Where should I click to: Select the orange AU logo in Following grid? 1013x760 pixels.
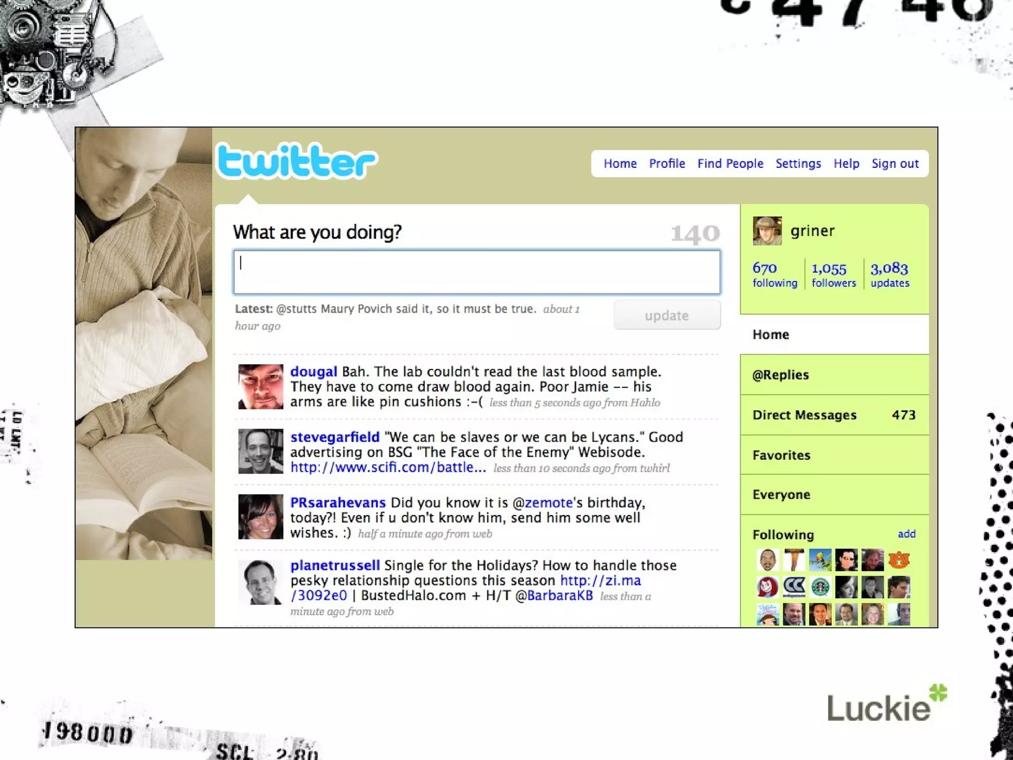tap(899, 560)
